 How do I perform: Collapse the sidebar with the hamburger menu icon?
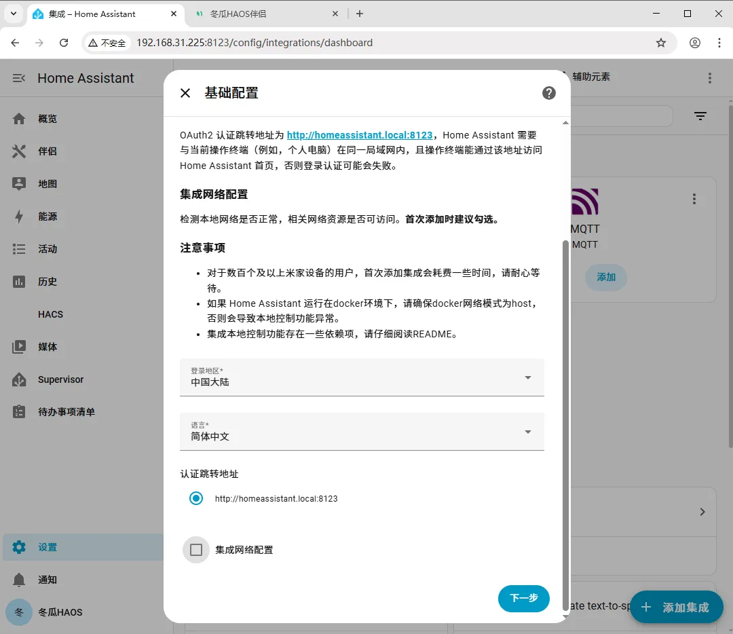click(x=19, y=78)
